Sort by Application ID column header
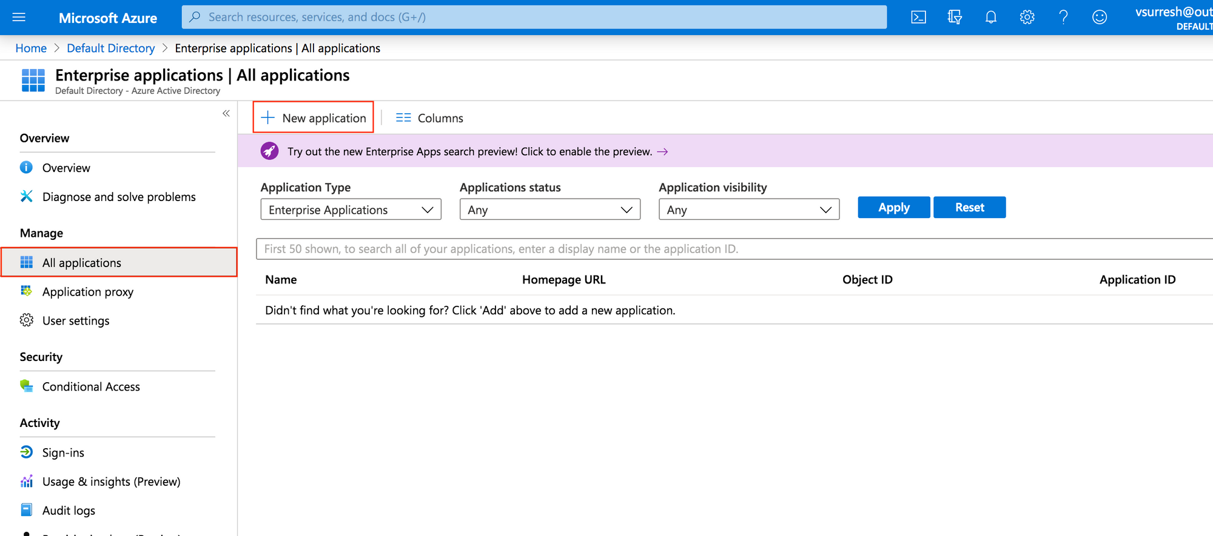This screenshot has height=536, width=1213. 1137,279
